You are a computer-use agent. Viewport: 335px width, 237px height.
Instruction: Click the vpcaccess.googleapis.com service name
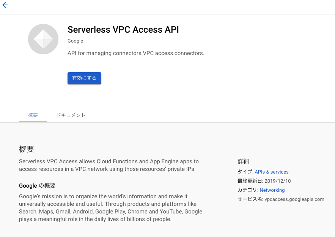click(x=294, y=199)
